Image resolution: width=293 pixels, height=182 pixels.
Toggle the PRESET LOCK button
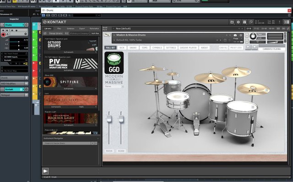[x=236, y=48]
